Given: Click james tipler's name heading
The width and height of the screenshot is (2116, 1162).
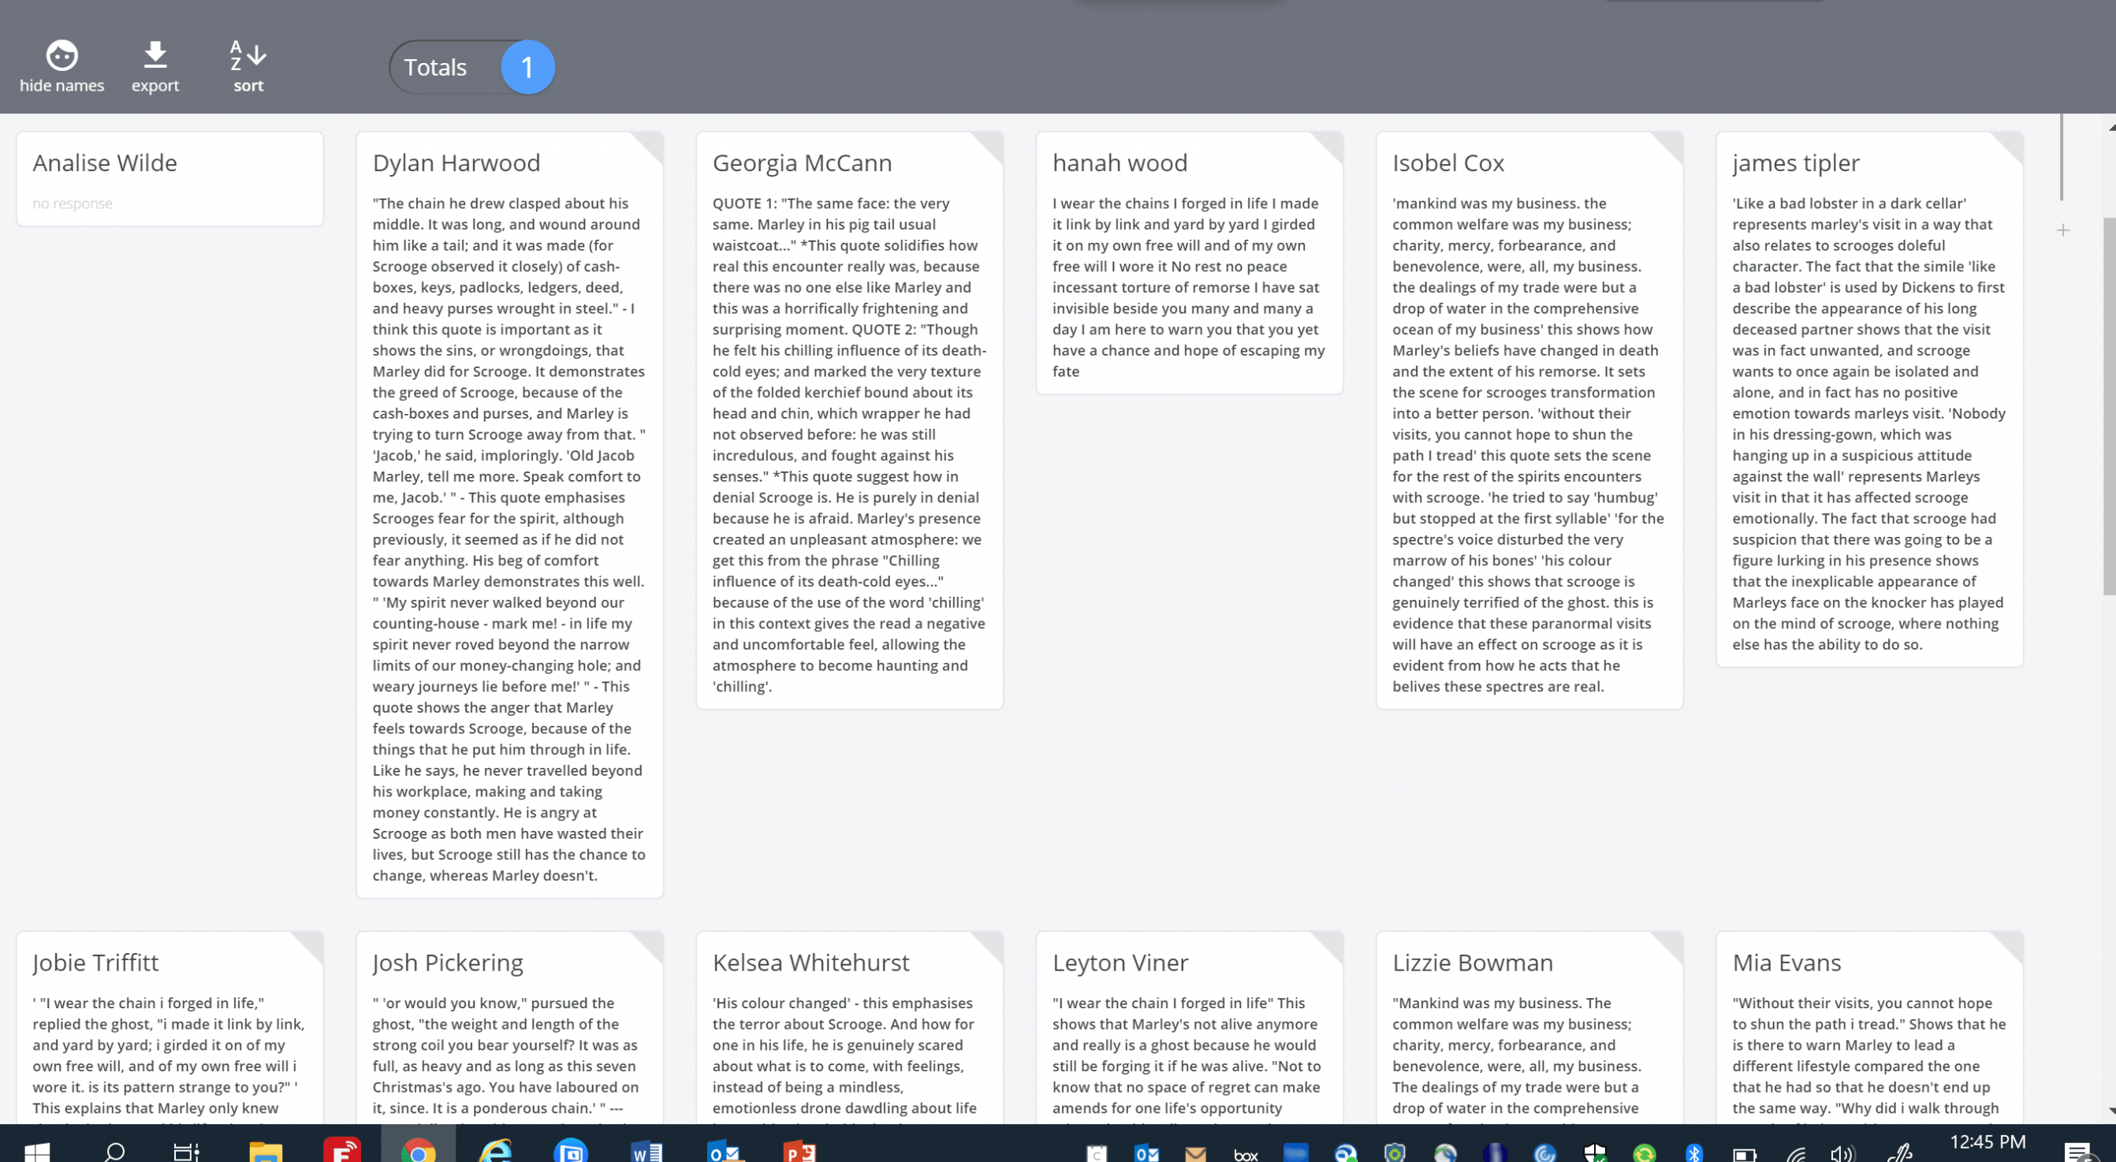Looking at the screenshot, I should (x=1796, y=163).
